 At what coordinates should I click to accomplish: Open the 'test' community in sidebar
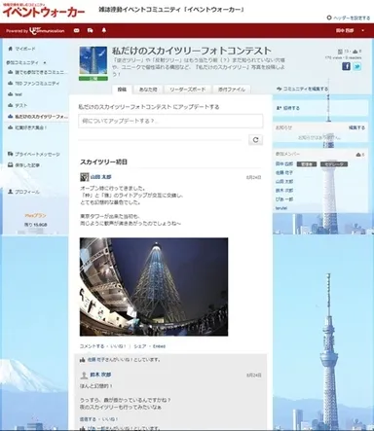pyautogui.click(x=19, y=94)
